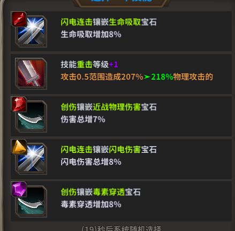Choose 技能重击等级+1 upgrade option
Screen dimensions: 235x231
pos(122,74)
